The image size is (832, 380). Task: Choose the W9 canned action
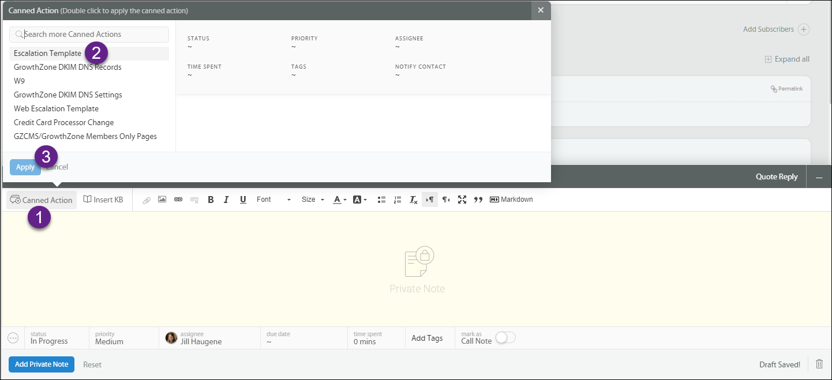20,81
